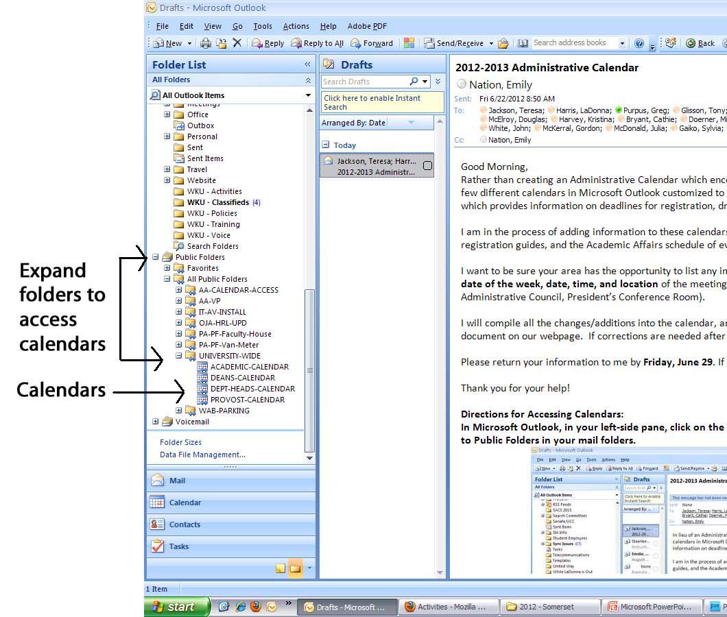Click the Help question mark icon

(x=639, y=43)
